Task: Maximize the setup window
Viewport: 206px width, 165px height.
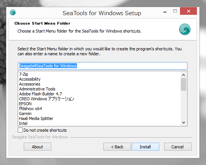Action: tap(175, 11)
